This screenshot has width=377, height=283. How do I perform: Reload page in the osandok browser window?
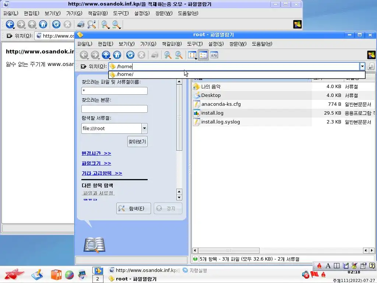click(x=56, y=24)
